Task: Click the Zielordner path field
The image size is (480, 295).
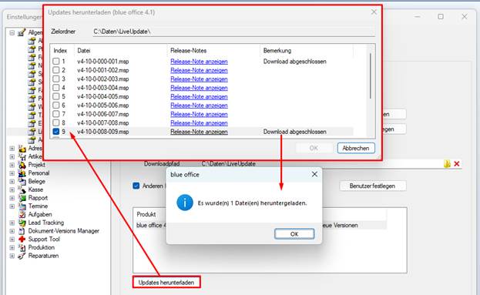Action: pyautogui.click(x=234, y=32)
